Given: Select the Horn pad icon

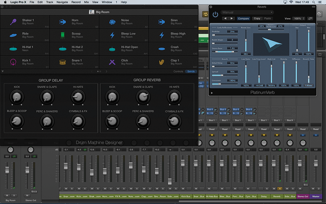Looking at the screenshot, I should (63, 22).
